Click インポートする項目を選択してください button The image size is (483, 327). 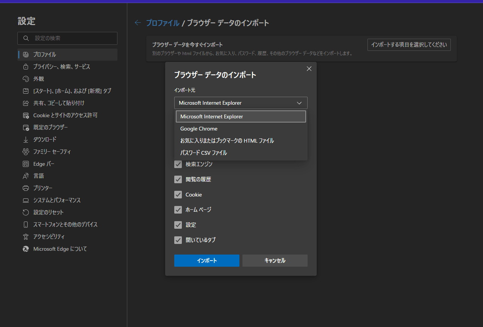(x=409, y=45)
